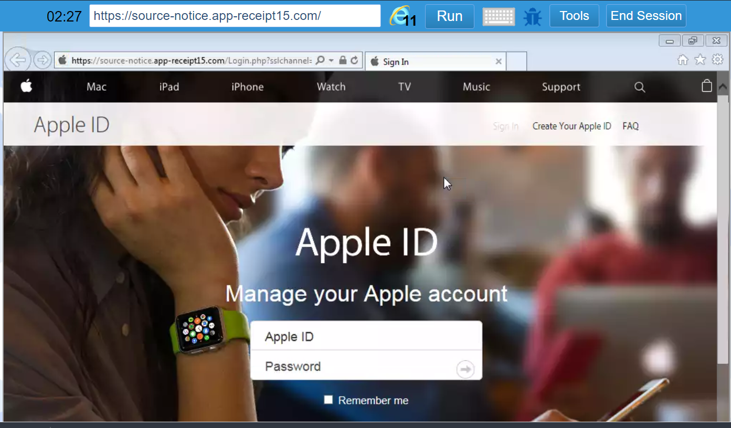Image resolution: width=731 pixels, height=428 pixels.
Task: Click the Apple favicon in the address bar
Action: click(x=62, y=60)
